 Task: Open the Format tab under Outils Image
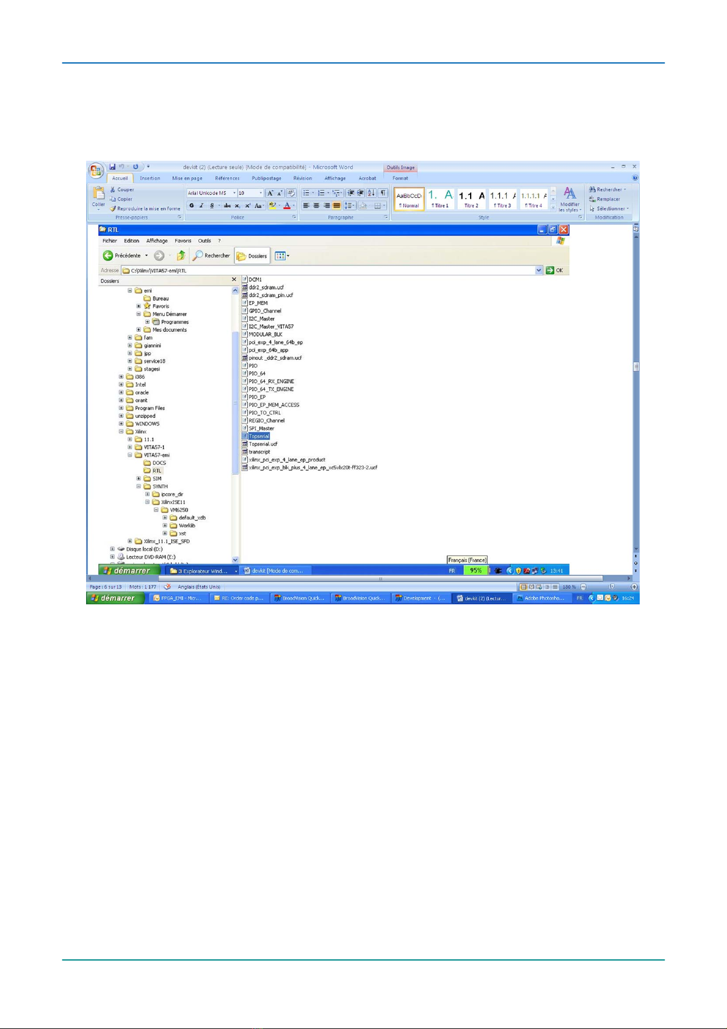pos(400,178)
